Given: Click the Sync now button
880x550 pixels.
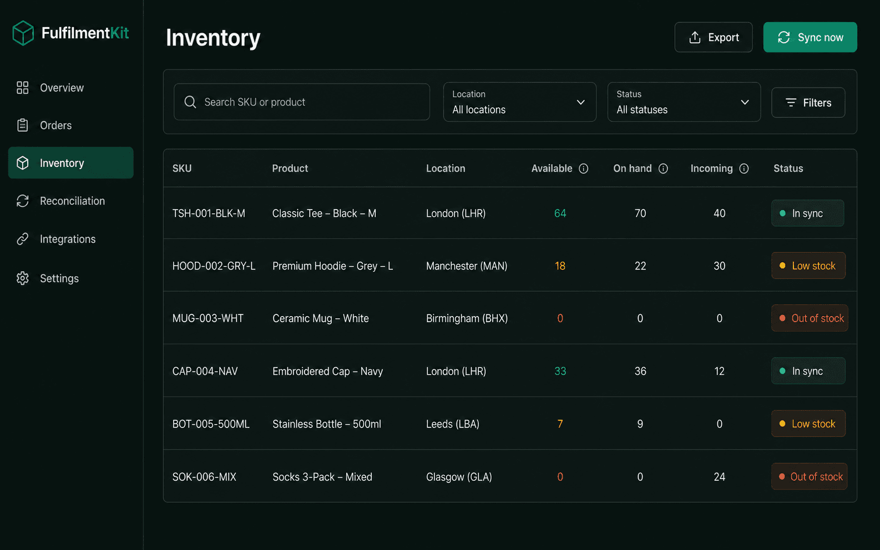Looking at the screenshot, I should coord(810,37).
